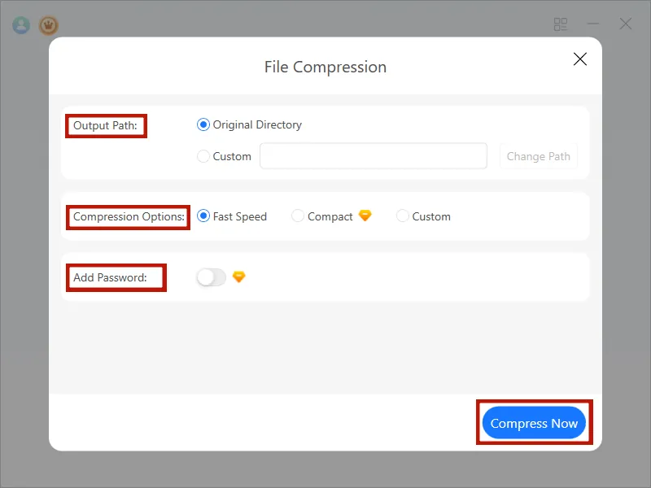Image resolution: width=651 pixels, height=488 pixels.
Task: Click the Add Password label
Action: click(115, 277)
